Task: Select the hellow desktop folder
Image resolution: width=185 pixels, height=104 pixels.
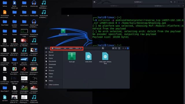Action: (5, 4)
